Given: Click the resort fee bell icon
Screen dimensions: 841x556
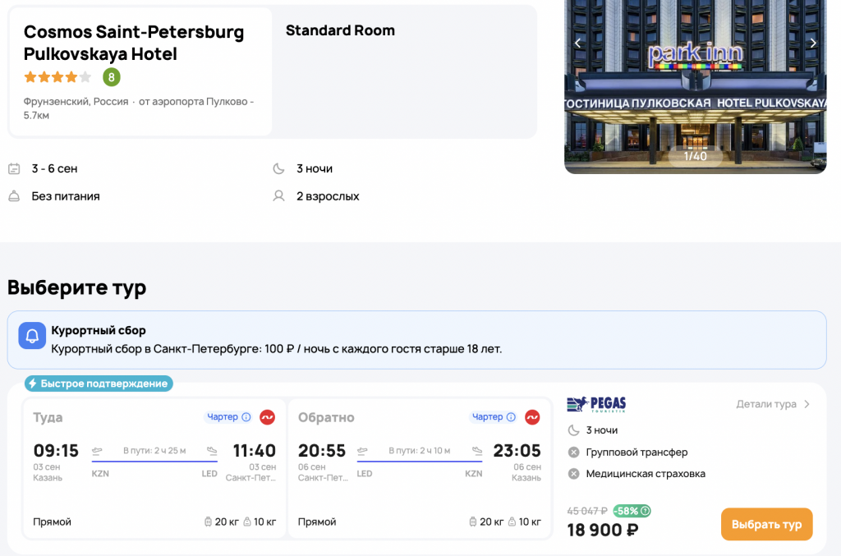Looking at the screenshot, I should [32, 335].
